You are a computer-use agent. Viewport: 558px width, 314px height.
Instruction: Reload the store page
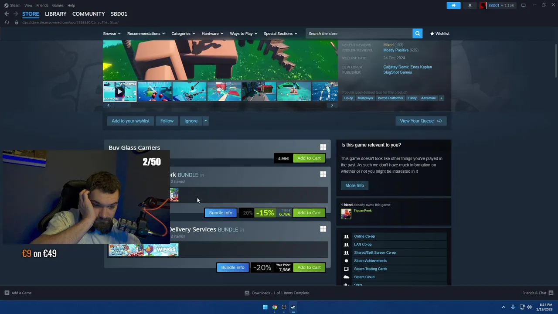(7, 22)
